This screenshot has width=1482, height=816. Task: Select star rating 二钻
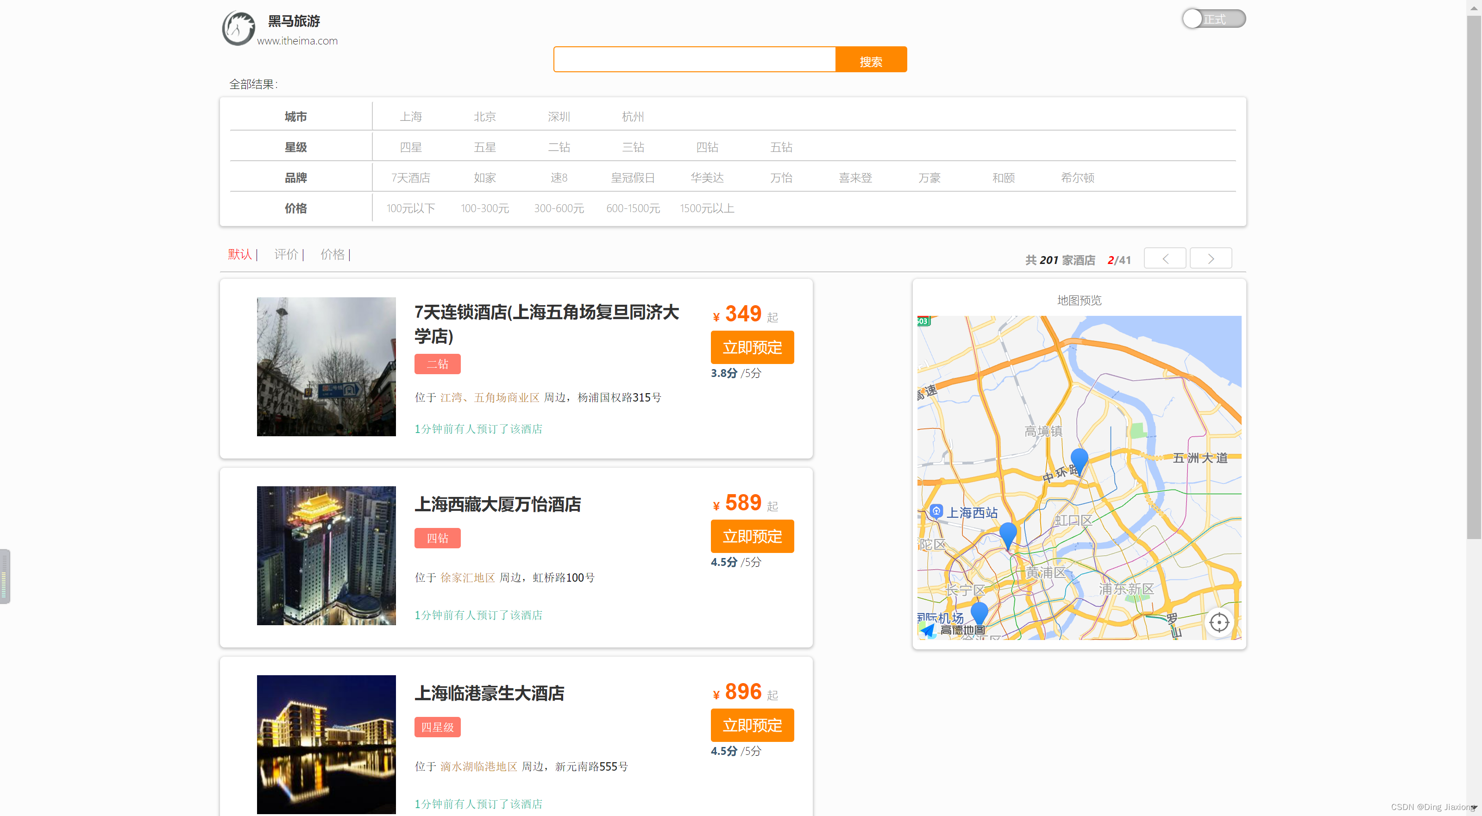coord(559,147)
